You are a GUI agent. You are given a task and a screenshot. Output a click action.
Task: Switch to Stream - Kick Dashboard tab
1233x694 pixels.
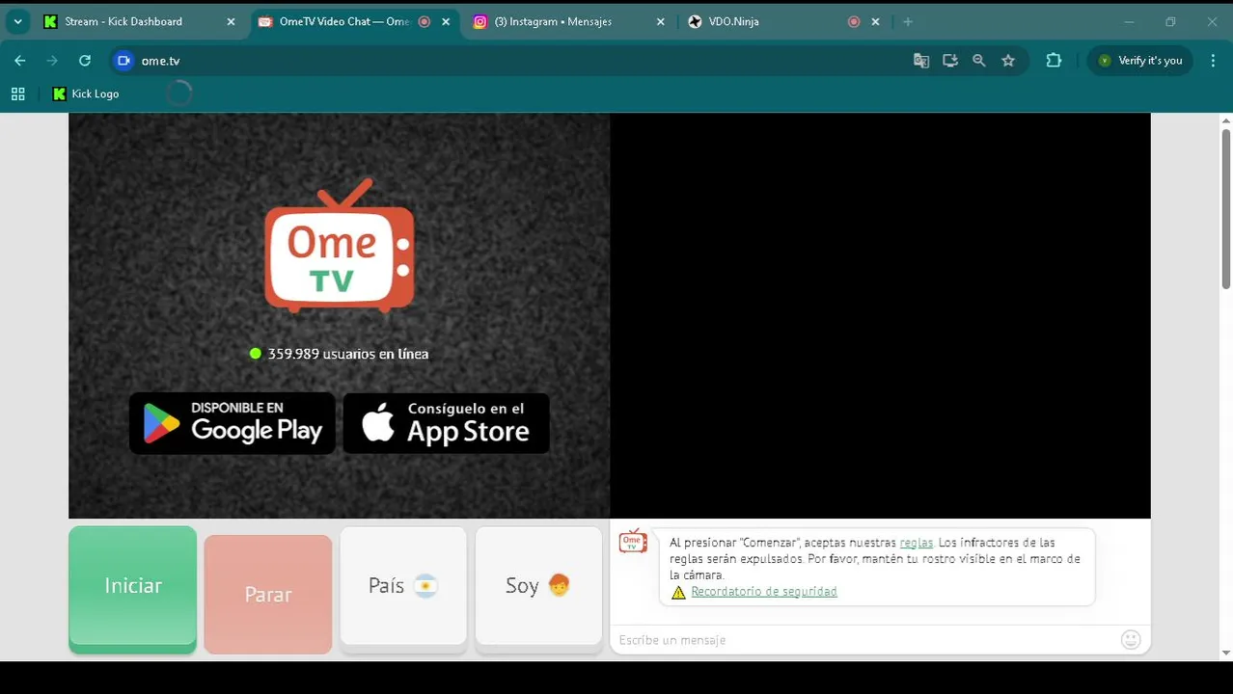(139, 21)
